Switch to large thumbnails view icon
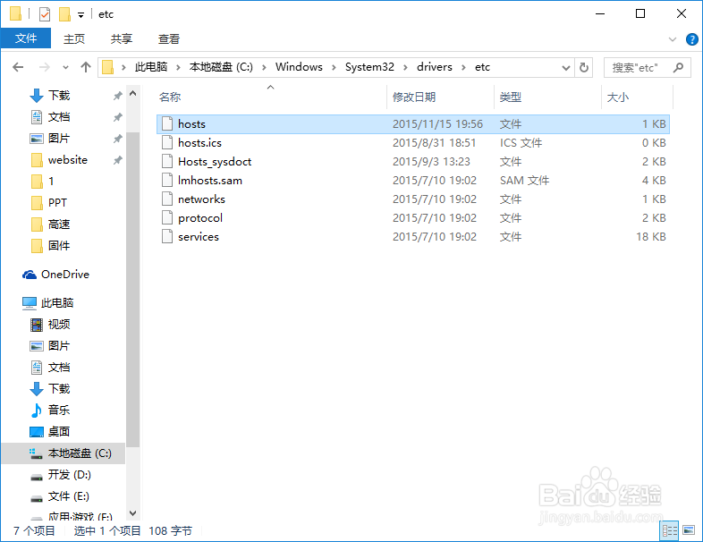703x542 pixels. tap(689, 530)
